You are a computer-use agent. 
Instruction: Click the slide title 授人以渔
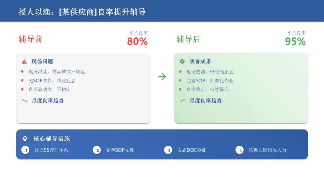[x=34, y=12]
